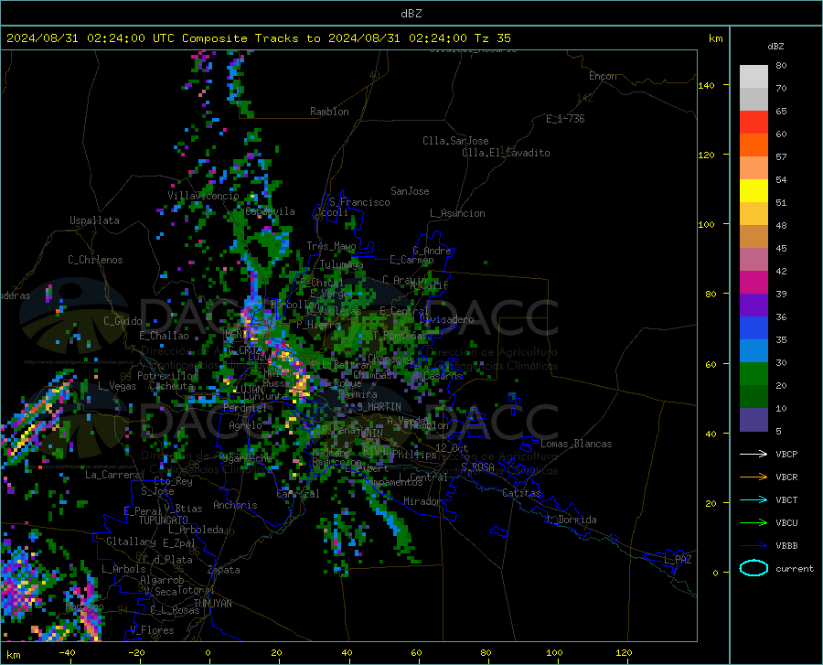Click the Uspallata map label

point(94,220)
